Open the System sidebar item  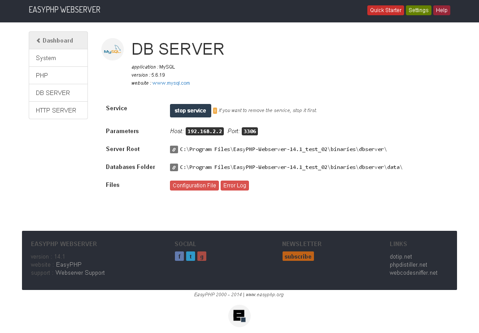[x=58, y=58]
